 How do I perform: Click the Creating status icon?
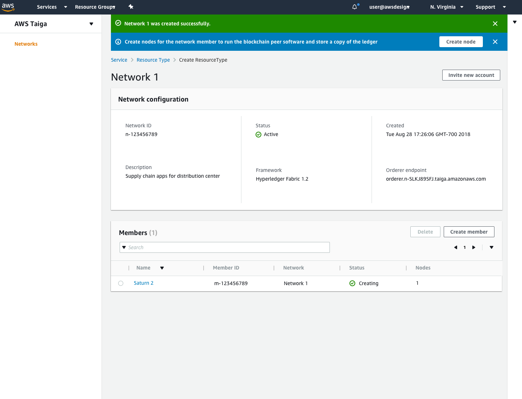352,283
